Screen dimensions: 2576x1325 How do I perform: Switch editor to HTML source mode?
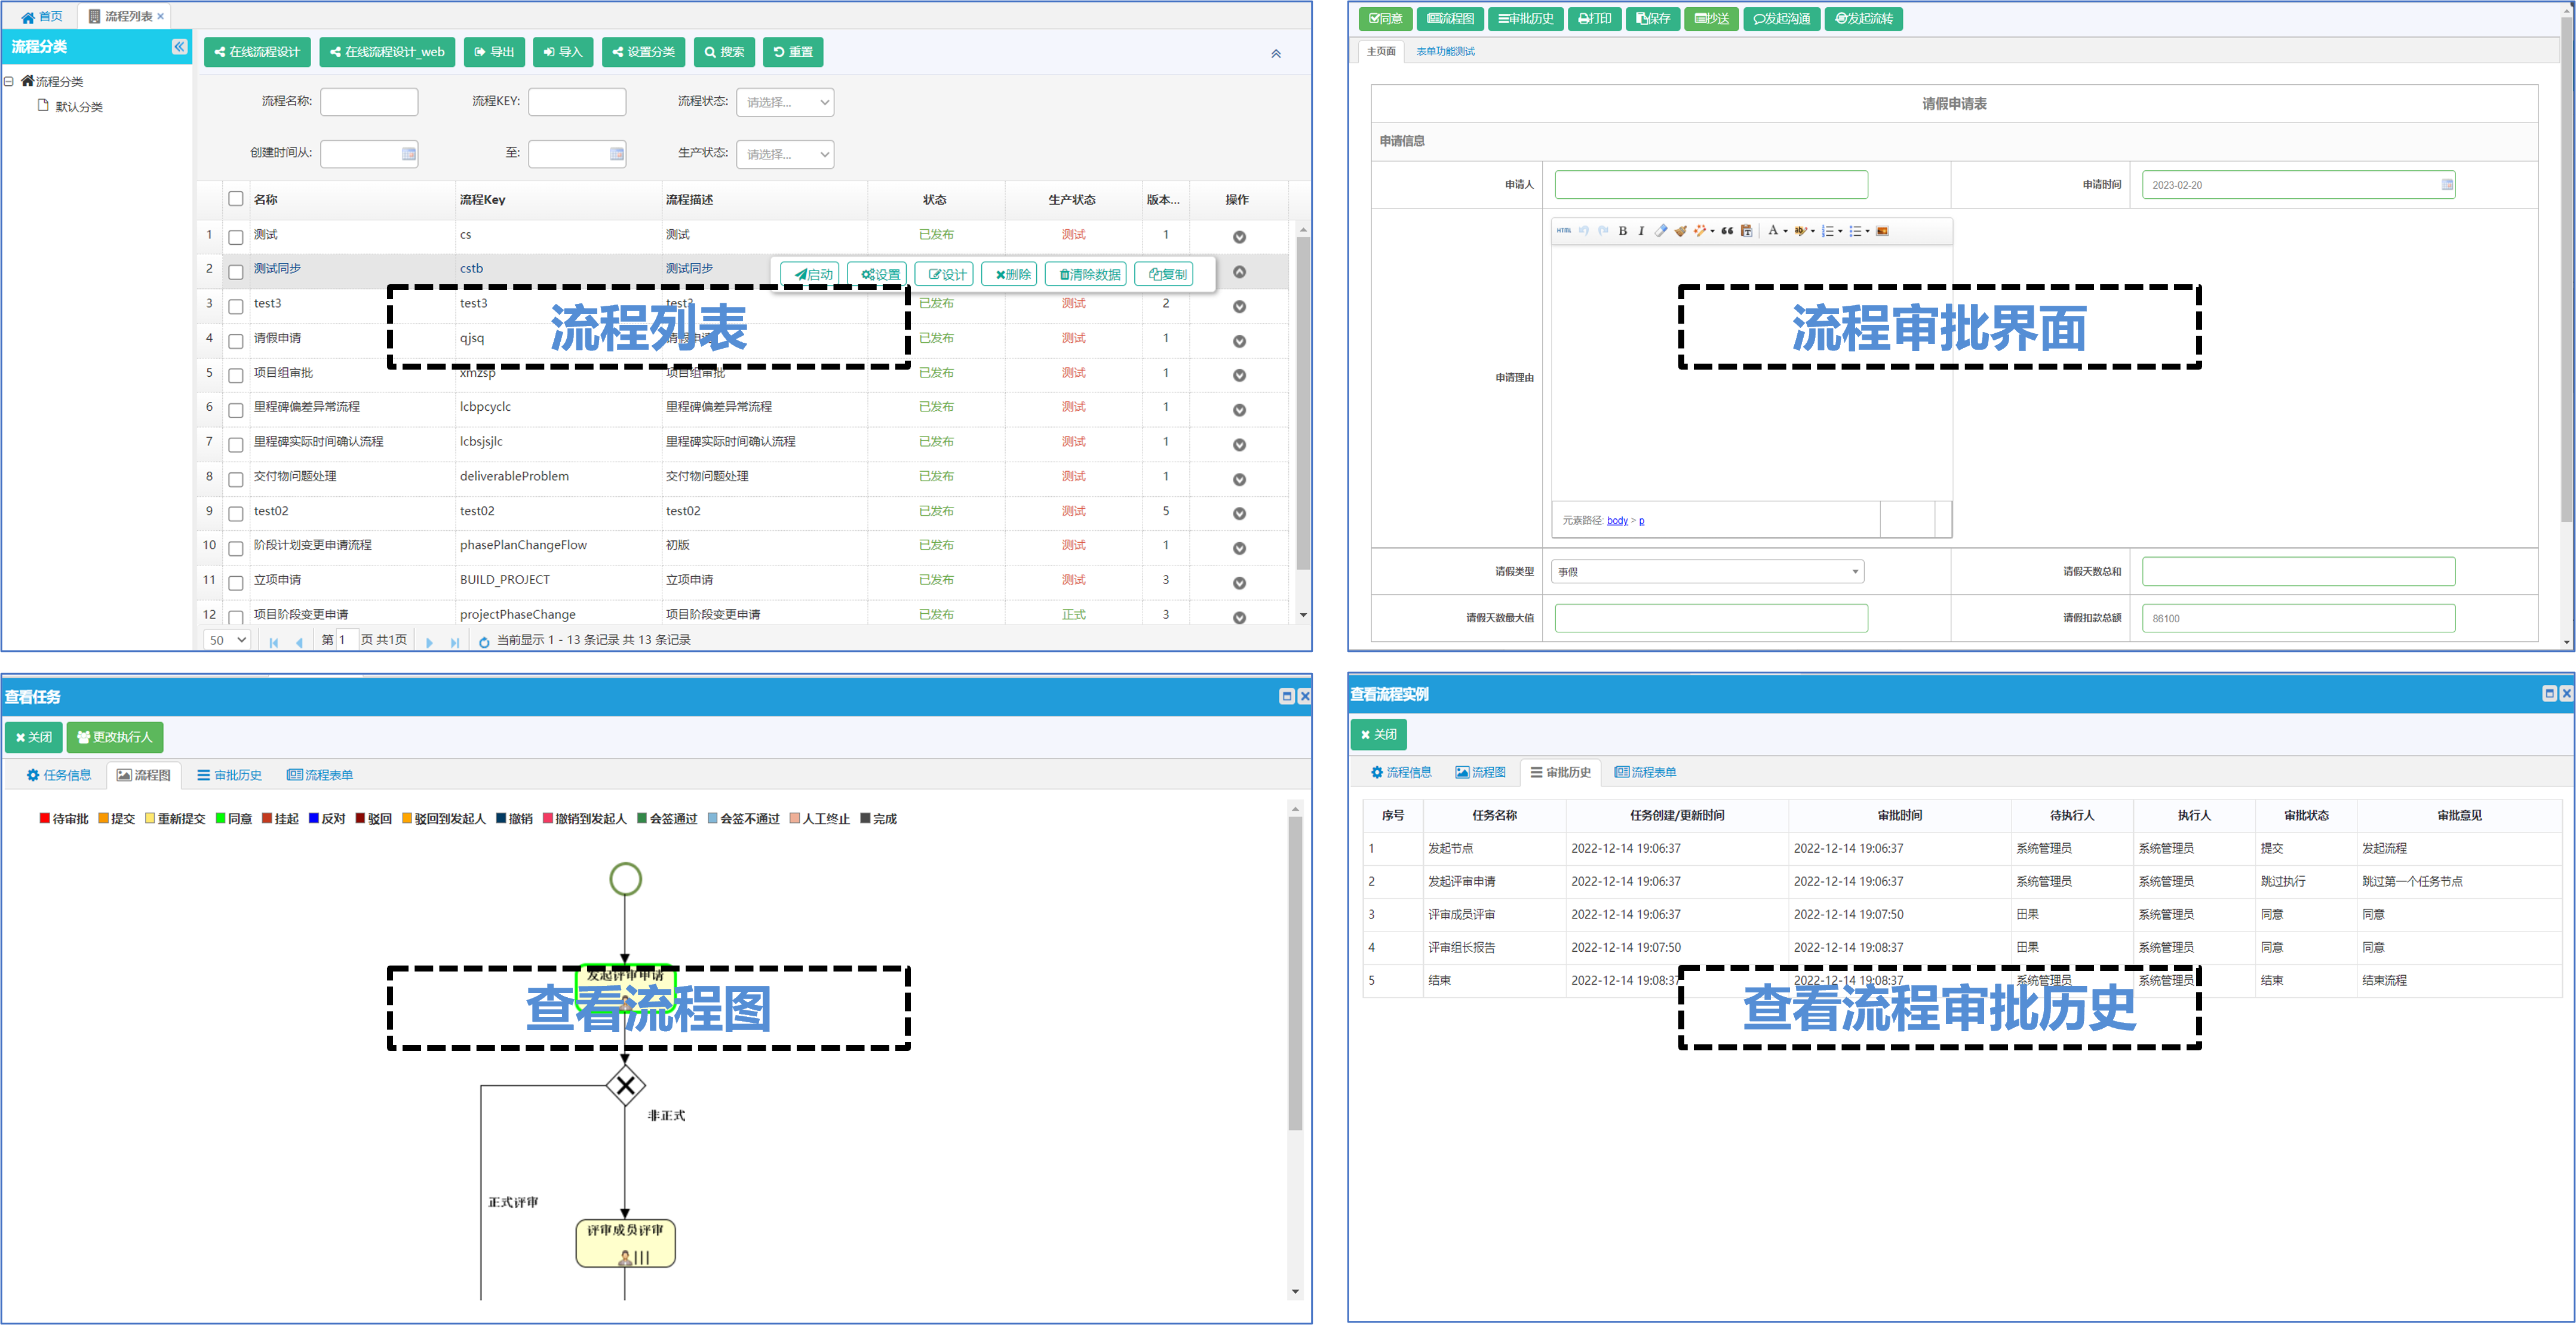coord(1563,231)
